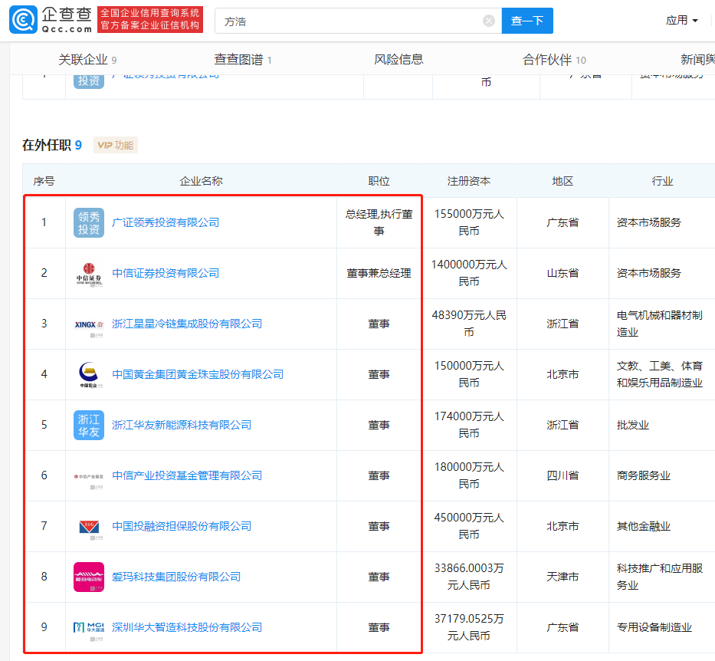Click 中信产业基金 logo icon

(89, 475)
